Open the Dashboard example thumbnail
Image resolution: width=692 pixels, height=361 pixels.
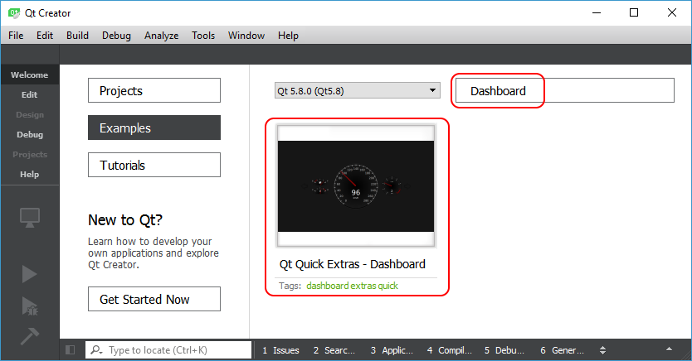tap(356, 186)
